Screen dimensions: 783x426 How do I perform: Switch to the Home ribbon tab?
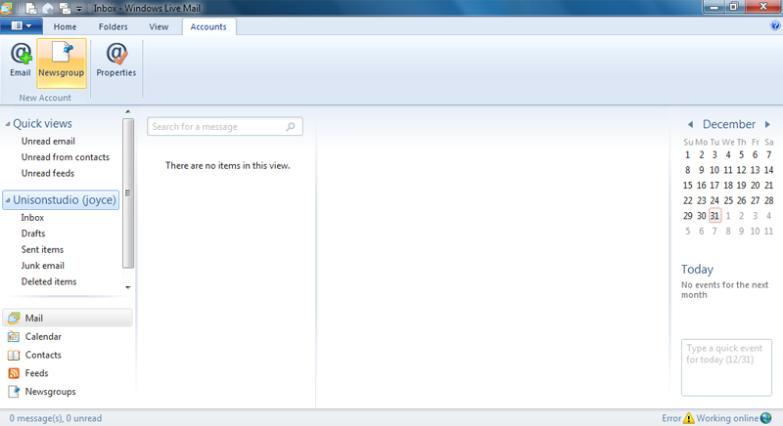tap(65, 27)
